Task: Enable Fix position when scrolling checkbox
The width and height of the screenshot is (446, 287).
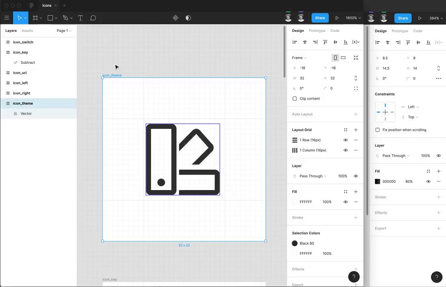Action: point(378,130)
